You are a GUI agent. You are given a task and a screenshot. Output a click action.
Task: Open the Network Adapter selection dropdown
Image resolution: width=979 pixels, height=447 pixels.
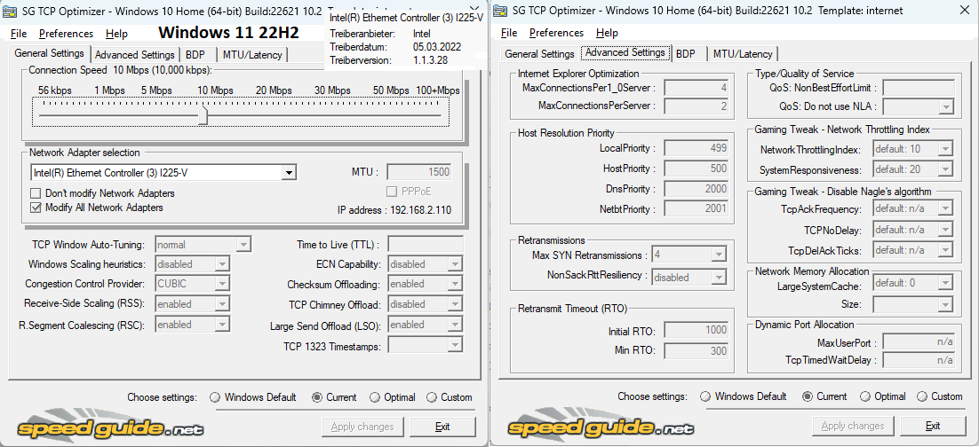pyautogui.click(x=289, y=173)
